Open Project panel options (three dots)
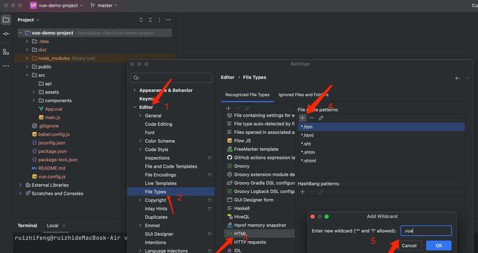The height and width of the screenshot is (253, 478). (x=159, y=20)
